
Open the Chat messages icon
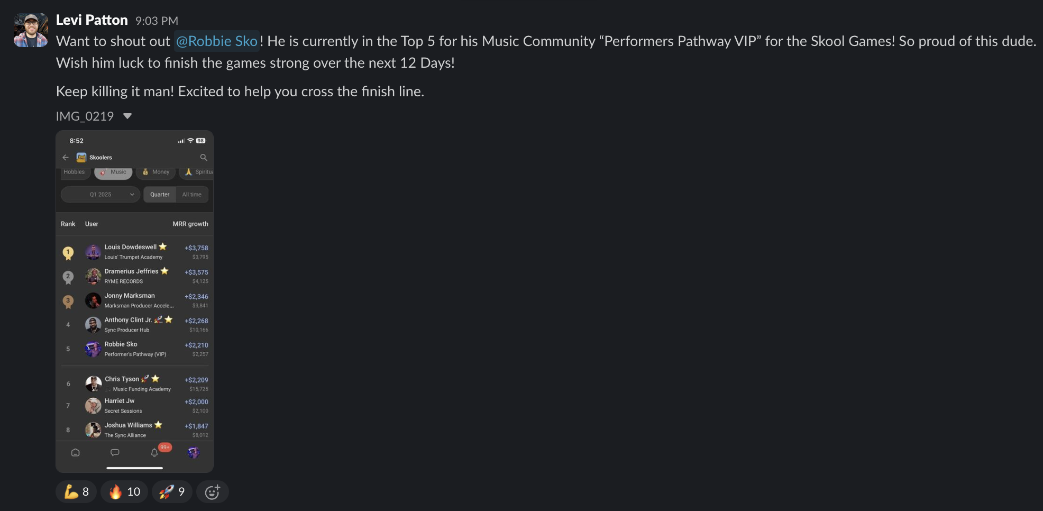(115, 452)
